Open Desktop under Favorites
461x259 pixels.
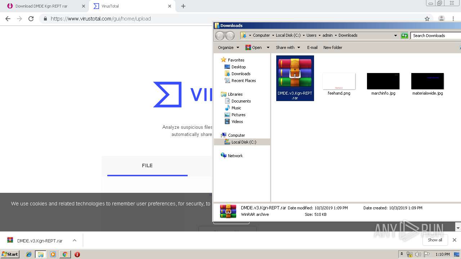click(x=235, y=67)
